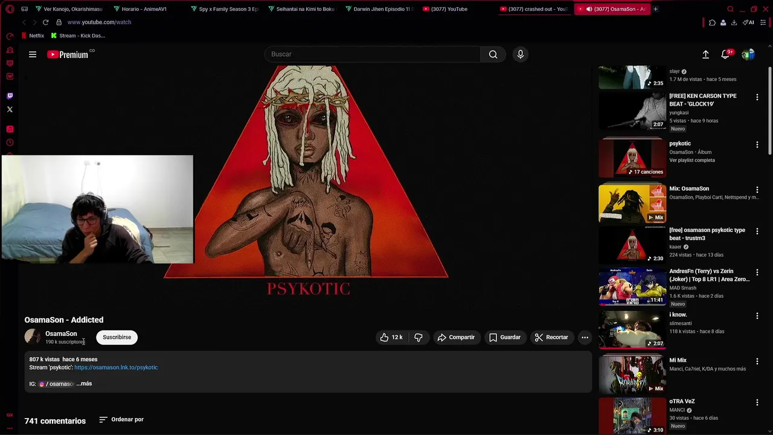Open options menu for Mi Mix

(757, 361)
